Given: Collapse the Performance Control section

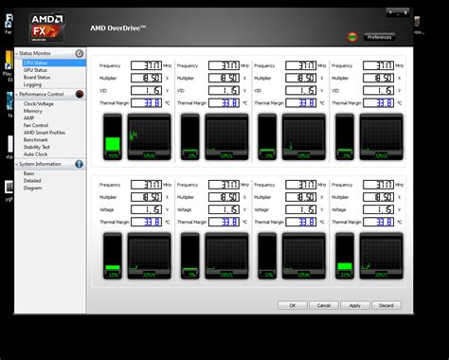Looking at the screenshot, I should (17, 94).
